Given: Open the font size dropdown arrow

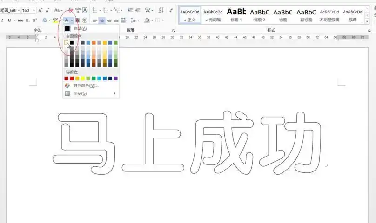Looking at the screenshot, I should click(x=34, y=10).
